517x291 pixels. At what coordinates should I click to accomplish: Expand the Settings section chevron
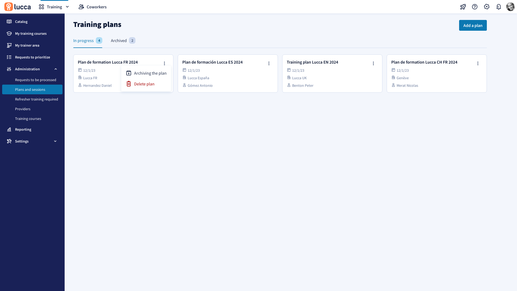(x=55, y=141)
